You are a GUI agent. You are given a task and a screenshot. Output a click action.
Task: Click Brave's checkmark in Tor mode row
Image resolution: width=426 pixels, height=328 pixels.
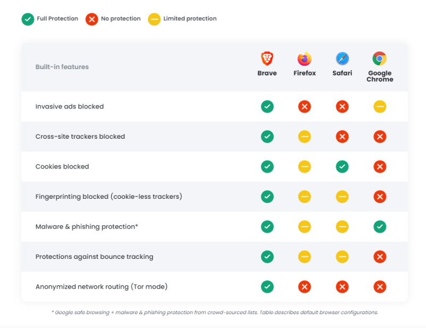[268, 287]
